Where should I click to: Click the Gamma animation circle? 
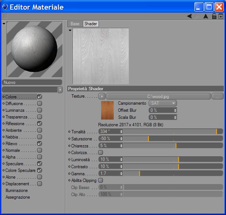point(69,174)
